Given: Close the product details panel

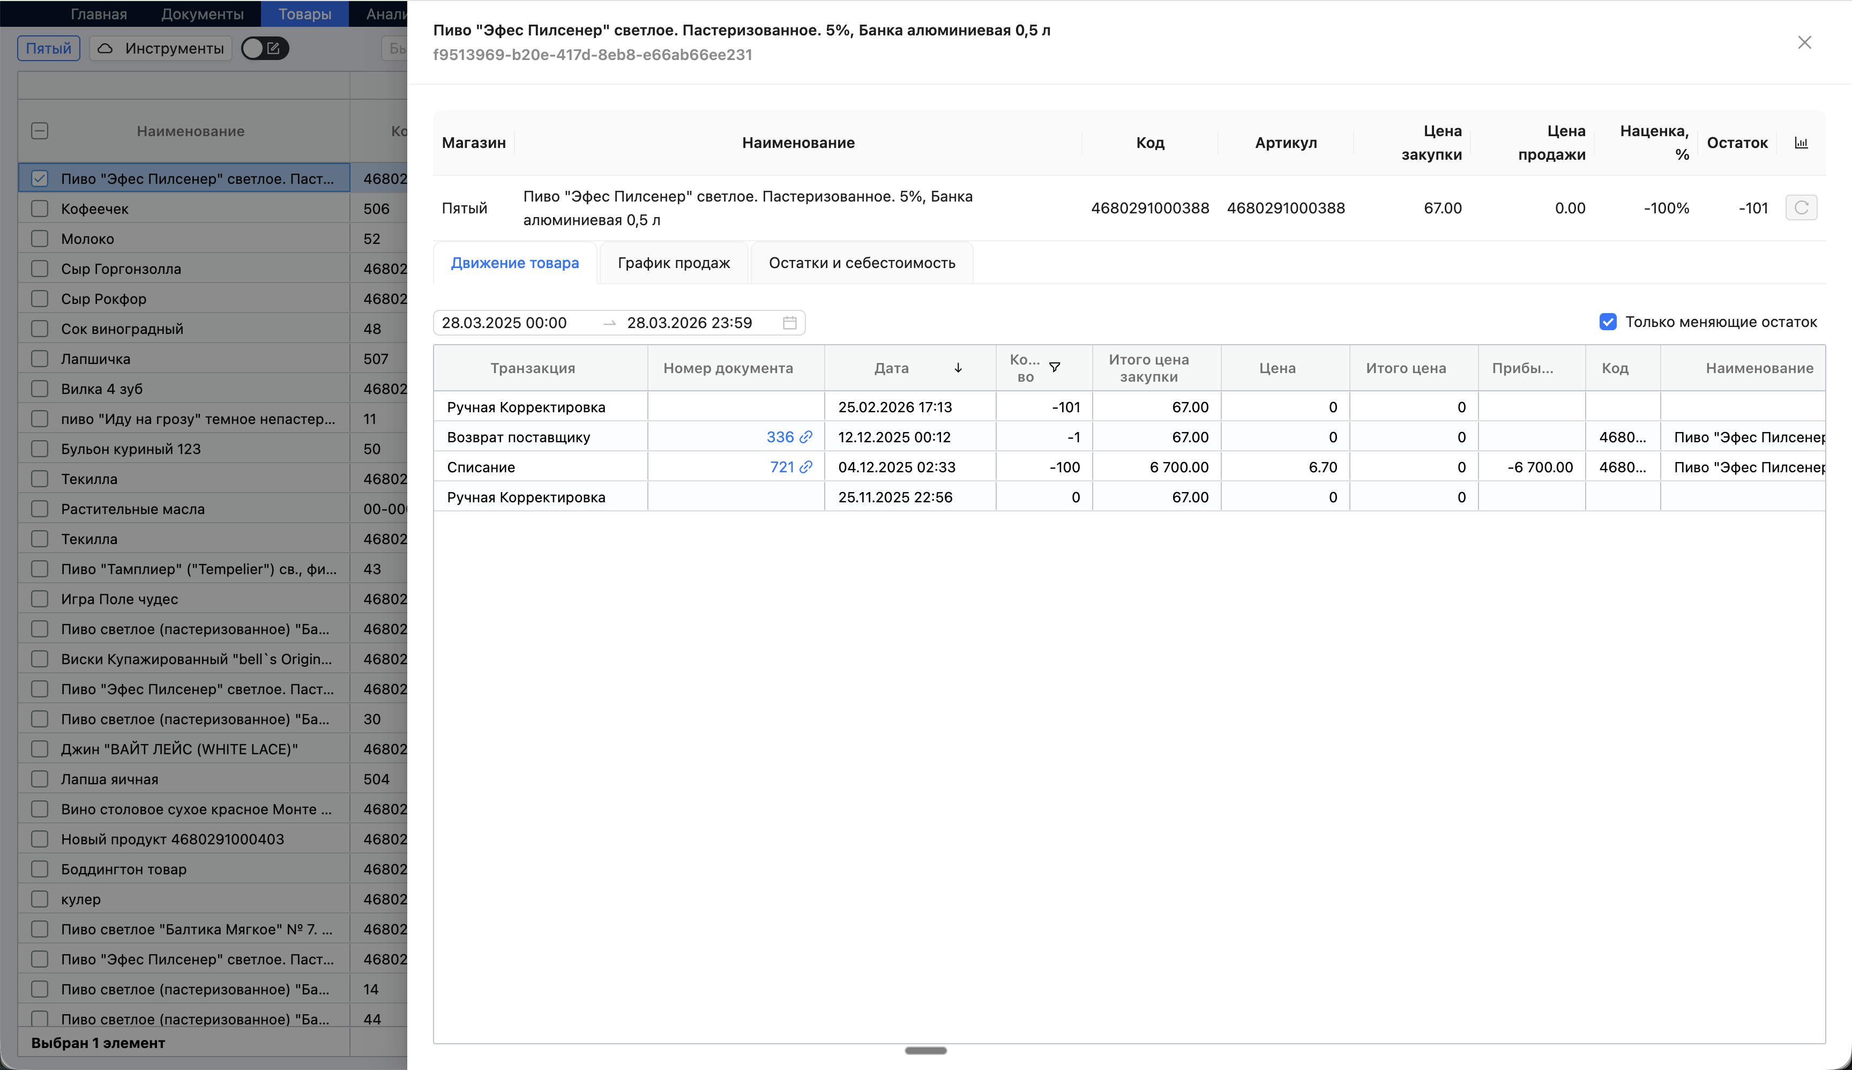Looking at the screenshot, I should tap(1804, 43).
